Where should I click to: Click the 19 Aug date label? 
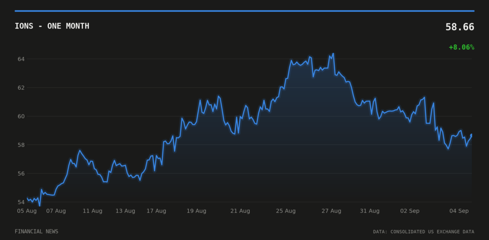click(x=196, y=211)
